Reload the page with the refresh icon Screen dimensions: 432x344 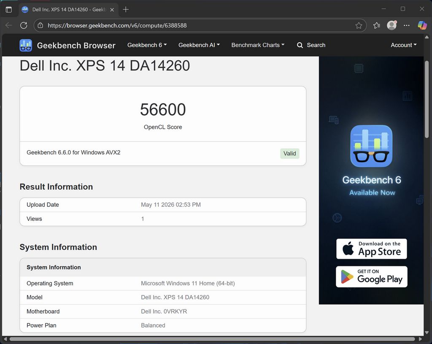click(24, 25)
